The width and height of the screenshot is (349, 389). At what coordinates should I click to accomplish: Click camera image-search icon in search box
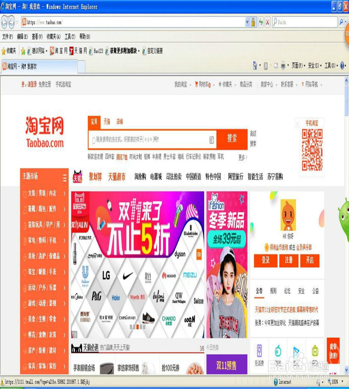(x=211, y=140)
